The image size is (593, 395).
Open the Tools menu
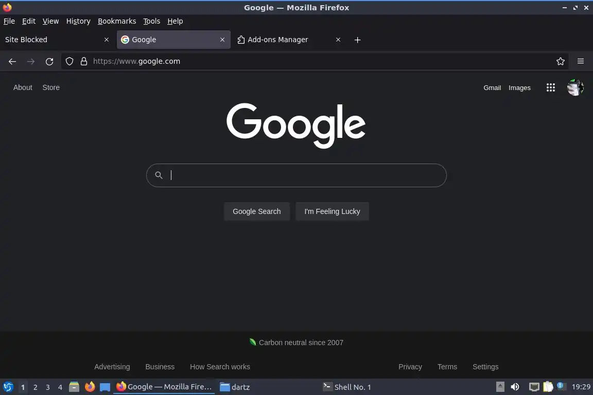[152, 21]
